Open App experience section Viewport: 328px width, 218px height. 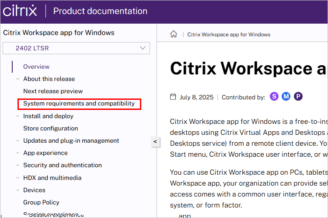(45, 153)
